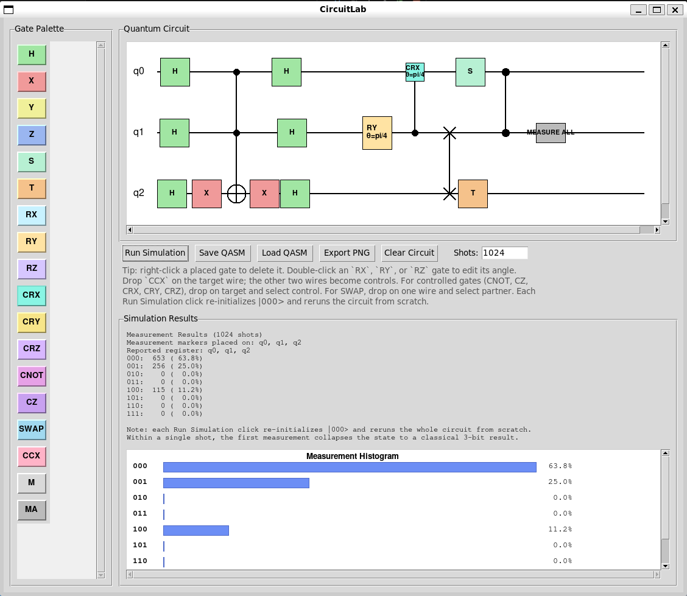
Task: Click the '100: 115 ( 11.2%)' result line
Action: coord(164,390)
